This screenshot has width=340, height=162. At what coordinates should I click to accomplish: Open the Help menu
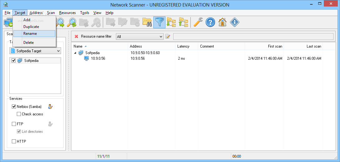coord(109,13)
